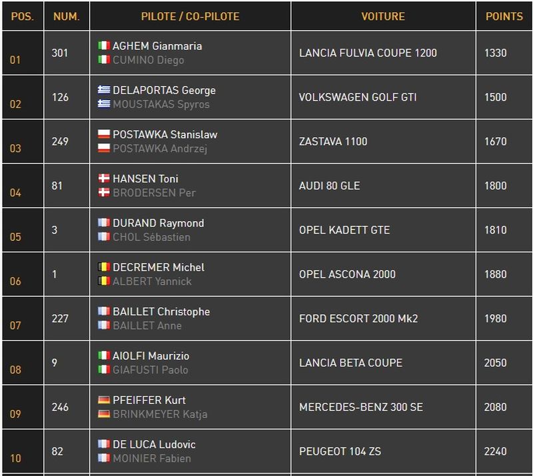Click the Polish flag beside POSTAWKA Stanislaw

coord(103,134)
